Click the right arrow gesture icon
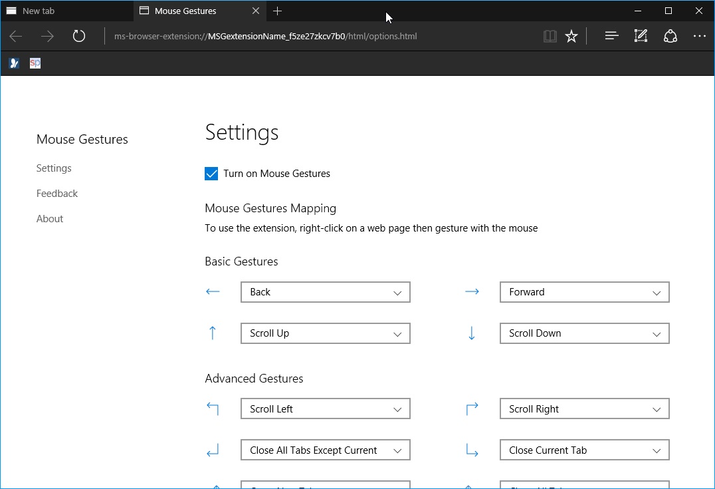 (472, 291)
